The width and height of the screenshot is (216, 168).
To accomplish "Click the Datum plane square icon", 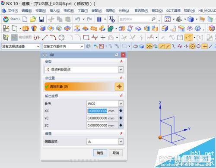I will (x=15, y=28).
